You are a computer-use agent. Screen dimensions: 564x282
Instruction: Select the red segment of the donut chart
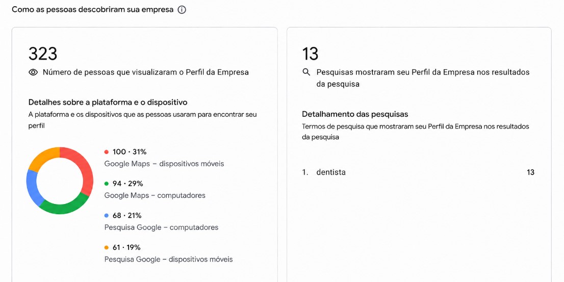(86, 167)
